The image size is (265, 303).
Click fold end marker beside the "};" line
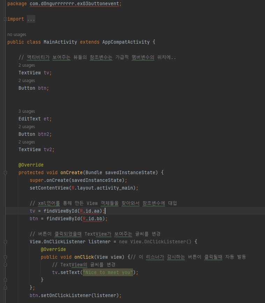pos(6,288)
